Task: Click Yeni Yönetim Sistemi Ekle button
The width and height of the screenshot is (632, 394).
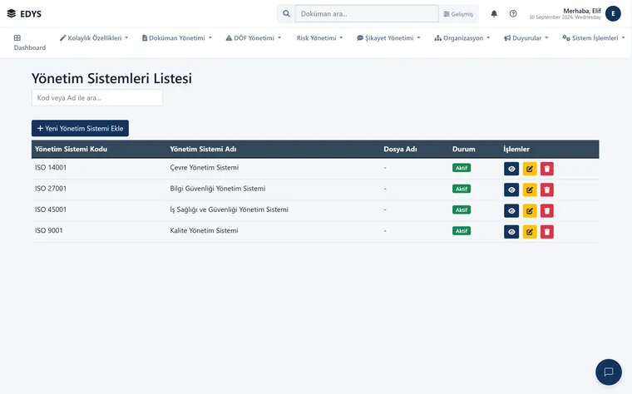Action: click(80, 128)
